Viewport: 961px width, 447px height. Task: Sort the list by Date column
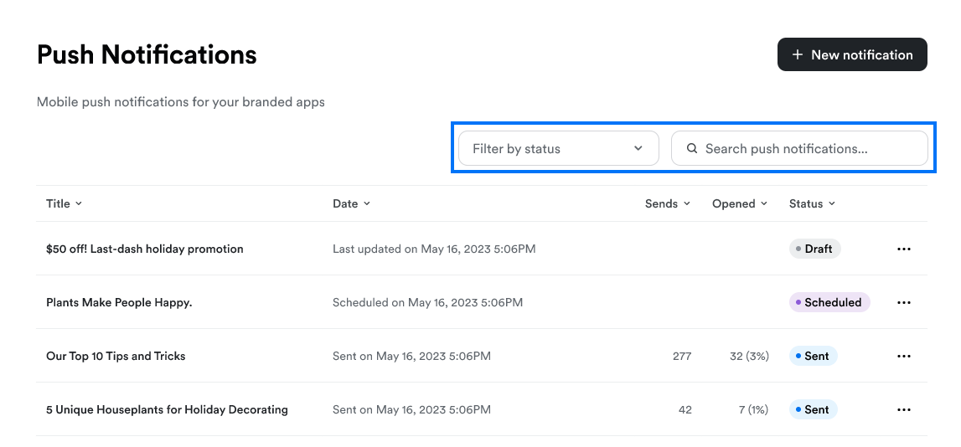pos(351,204)
